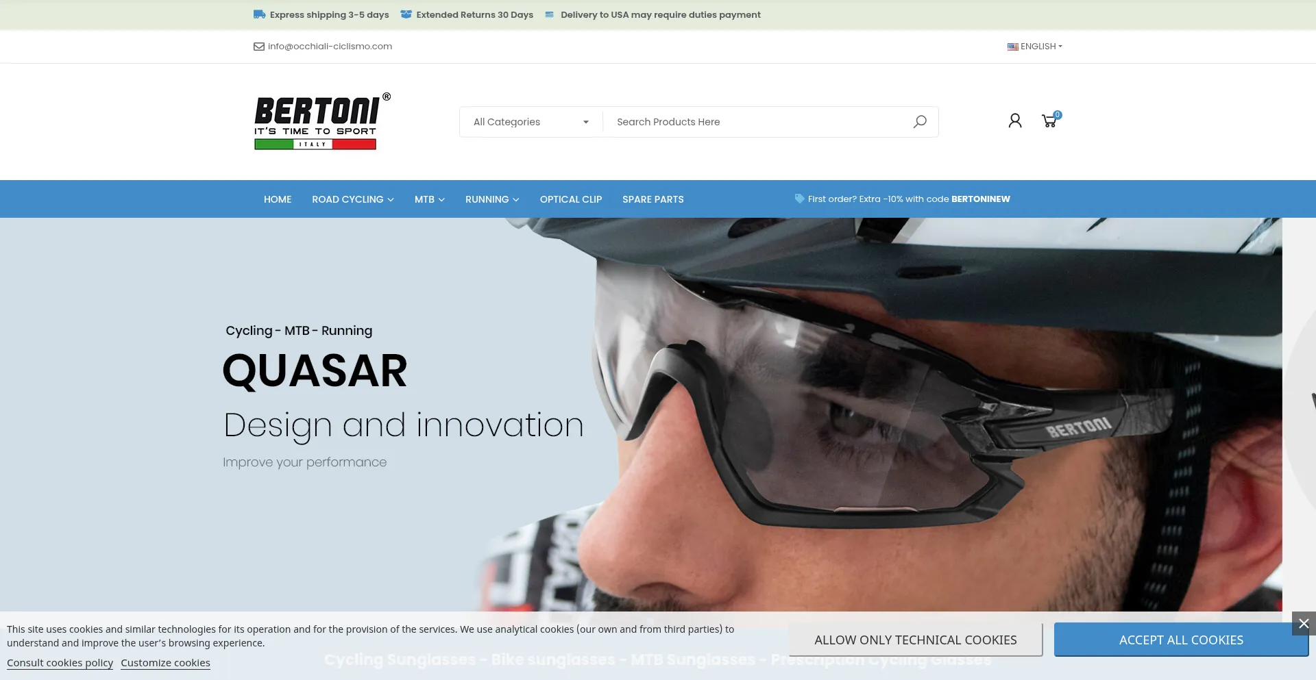Click the USA delivery duties notice icon

549,14
